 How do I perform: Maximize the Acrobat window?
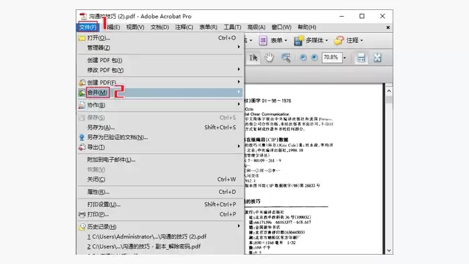362,16
